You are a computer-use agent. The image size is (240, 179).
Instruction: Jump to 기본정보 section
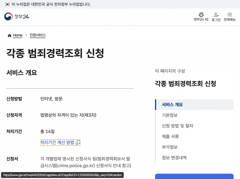170,115
